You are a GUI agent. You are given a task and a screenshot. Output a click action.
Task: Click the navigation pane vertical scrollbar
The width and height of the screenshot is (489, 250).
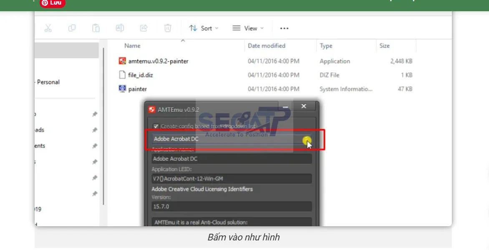click(x=103, y=126)
